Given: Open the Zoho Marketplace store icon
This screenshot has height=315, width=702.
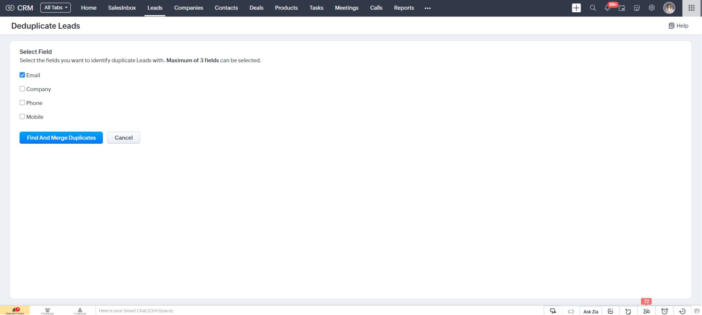Looking at the screenshot, I should tap(637, 8).
